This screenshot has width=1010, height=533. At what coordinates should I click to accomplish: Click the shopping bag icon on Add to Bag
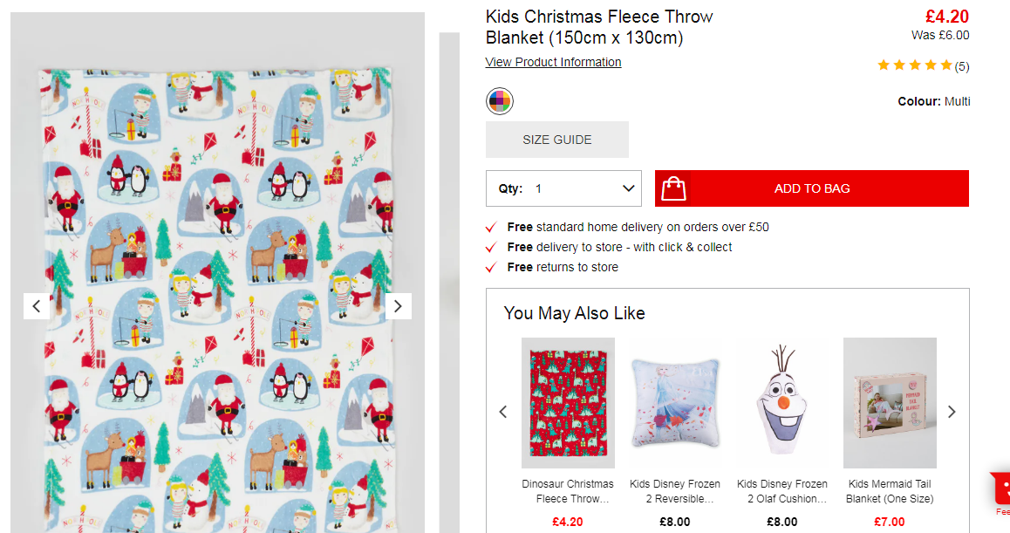[673, 188]
